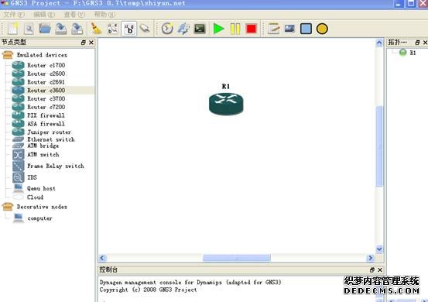Viewport: 428px width, 302px height.
Task: Click the add note pencil icon
Action: [x=273, y=29]
